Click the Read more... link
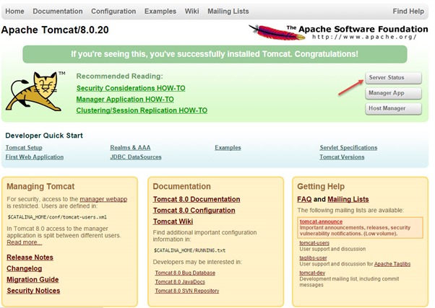The height and width of the screenshot is (308, 435). [25, 242]
